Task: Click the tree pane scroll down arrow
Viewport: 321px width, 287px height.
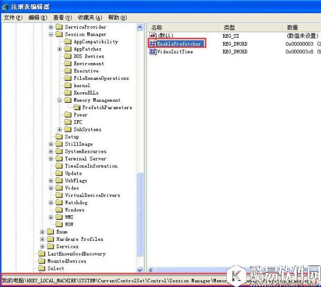Action: (140, 270)
